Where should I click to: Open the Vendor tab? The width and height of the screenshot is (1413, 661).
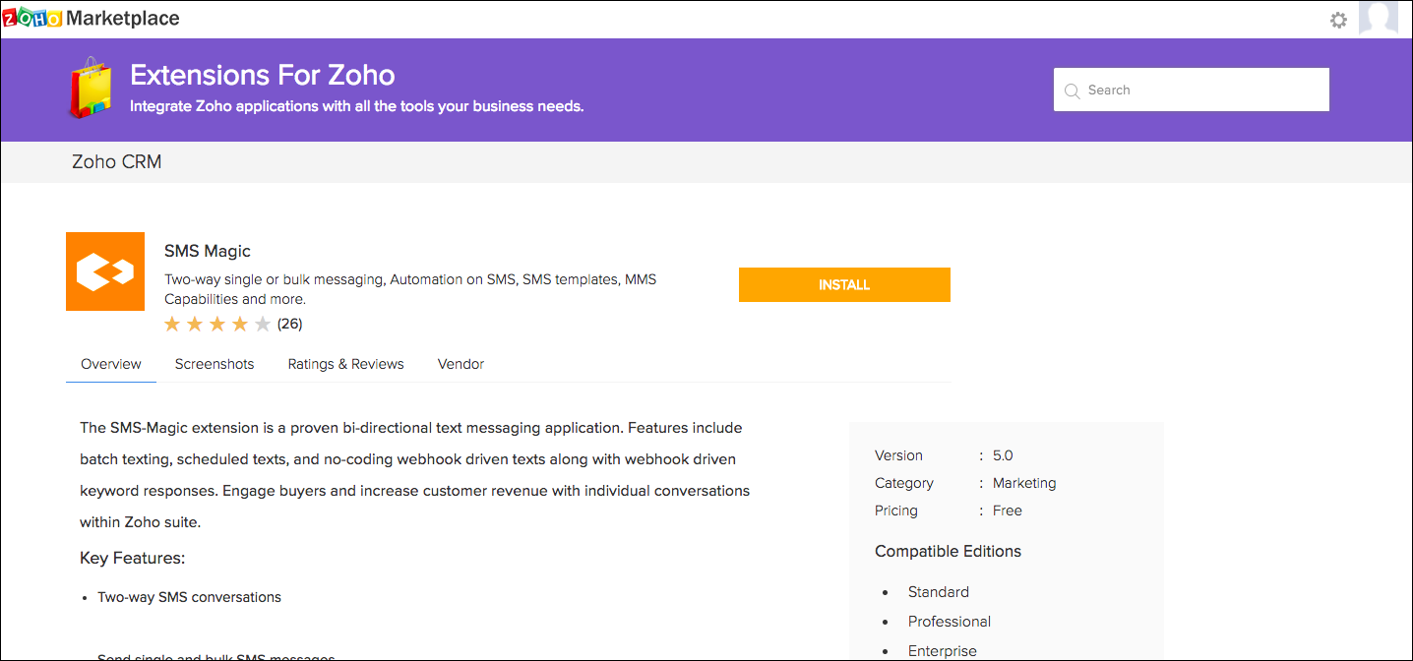[x=461, y=364]
